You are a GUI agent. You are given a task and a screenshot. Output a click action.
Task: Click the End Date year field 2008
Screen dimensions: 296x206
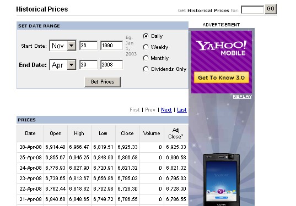coord(111,65)
